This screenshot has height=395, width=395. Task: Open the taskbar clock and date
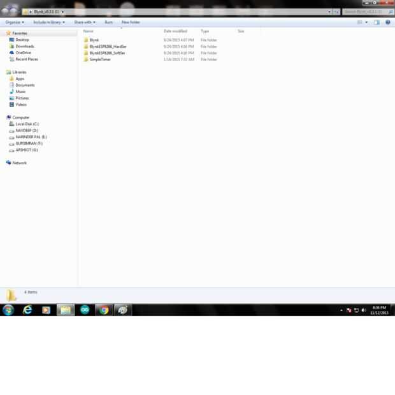click(x=379, y=310)
